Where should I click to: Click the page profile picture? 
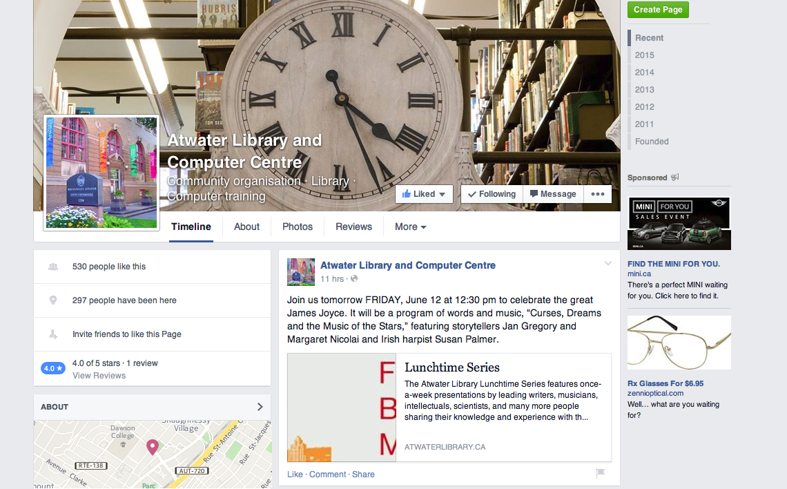(101, 173)
